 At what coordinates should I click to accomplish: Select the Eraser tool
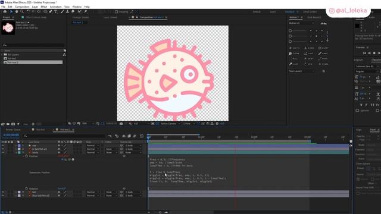pyautogui.click(x=73, y=12)
